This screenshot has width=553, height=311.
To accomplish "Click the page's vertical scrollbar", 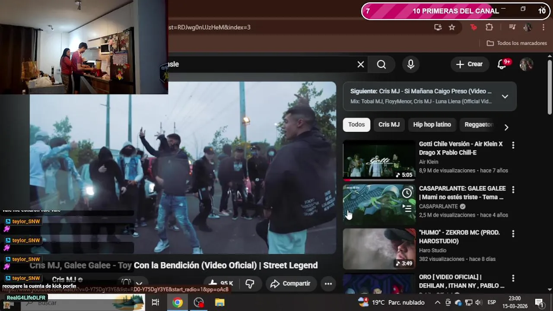I will coord(550,86).
